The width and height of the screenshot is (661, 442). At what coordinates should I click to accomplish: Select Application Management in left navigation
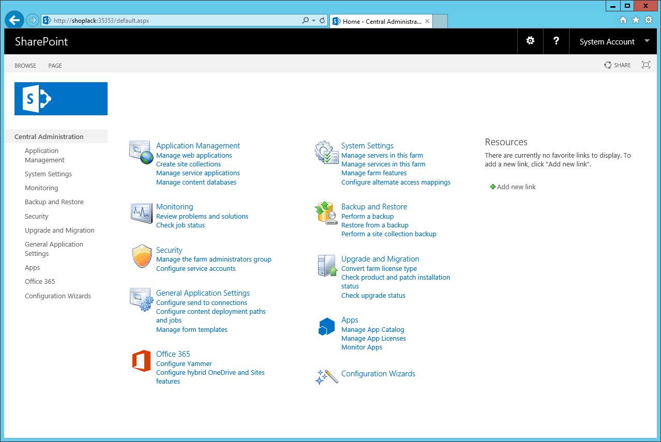click(x=44, y=155)
